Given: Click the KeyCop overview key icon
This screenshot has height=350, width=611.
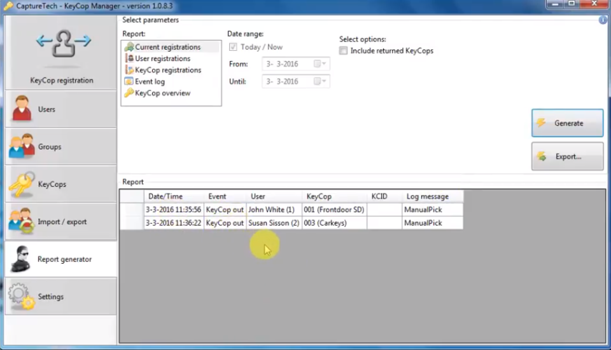Looking at the screenshot, I should 129,93.
